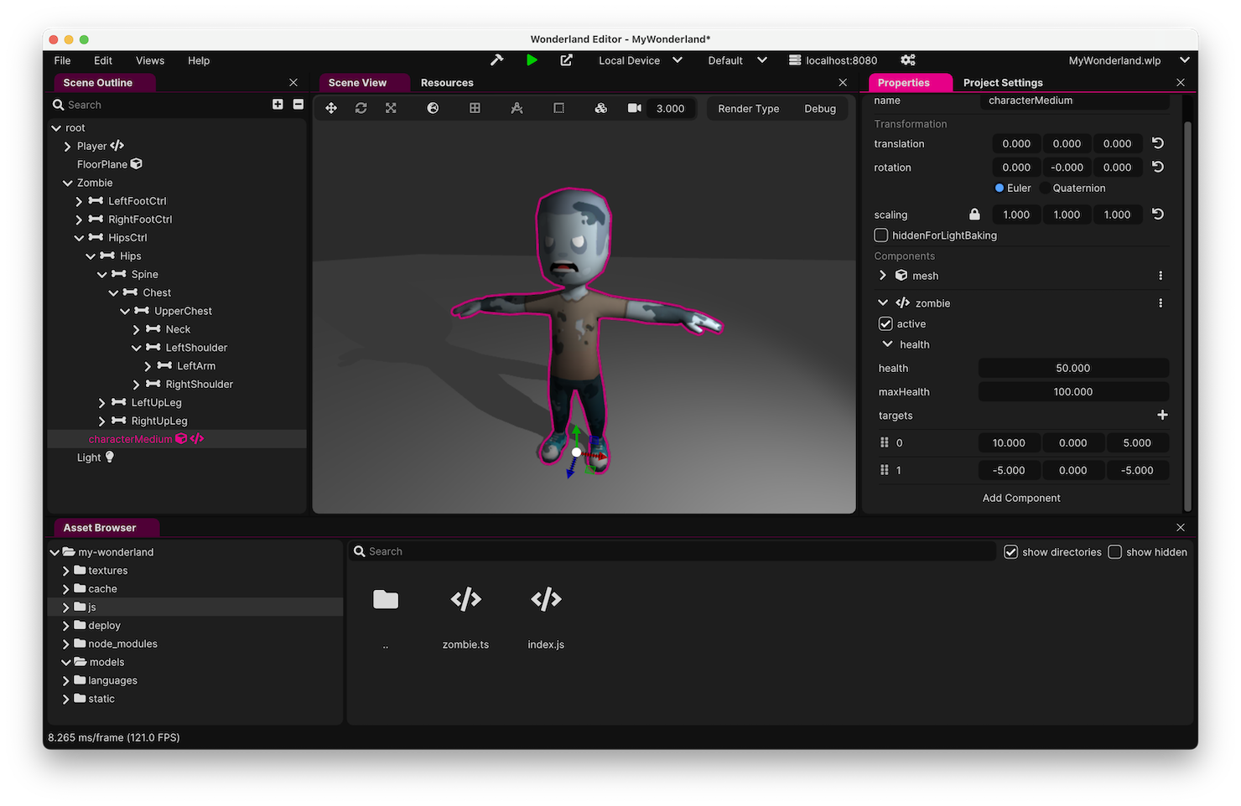
Task: Uncheck the zombie active checkbox
Action: pyautogui.click(x=885, y=324)
